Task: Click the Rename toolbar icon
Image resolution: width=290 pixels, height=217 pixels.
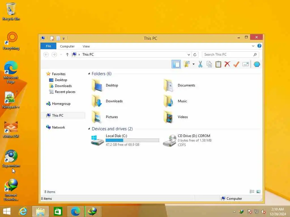Action: (x=246, y=64)
